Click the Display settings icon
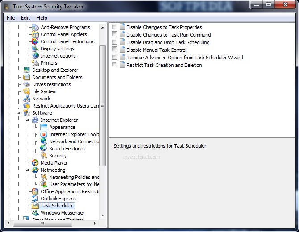The height and width of the screenshot is (232, 299). pos(35,49)
